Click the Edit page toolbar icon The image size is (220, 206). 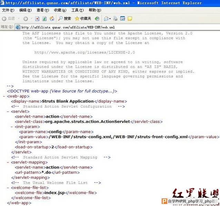pyautogui.click(x=123, y=19)
